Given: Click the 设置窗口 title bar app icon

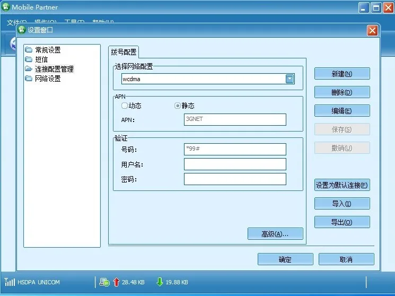Looking at the screenshot, I should tap(22, 30).
